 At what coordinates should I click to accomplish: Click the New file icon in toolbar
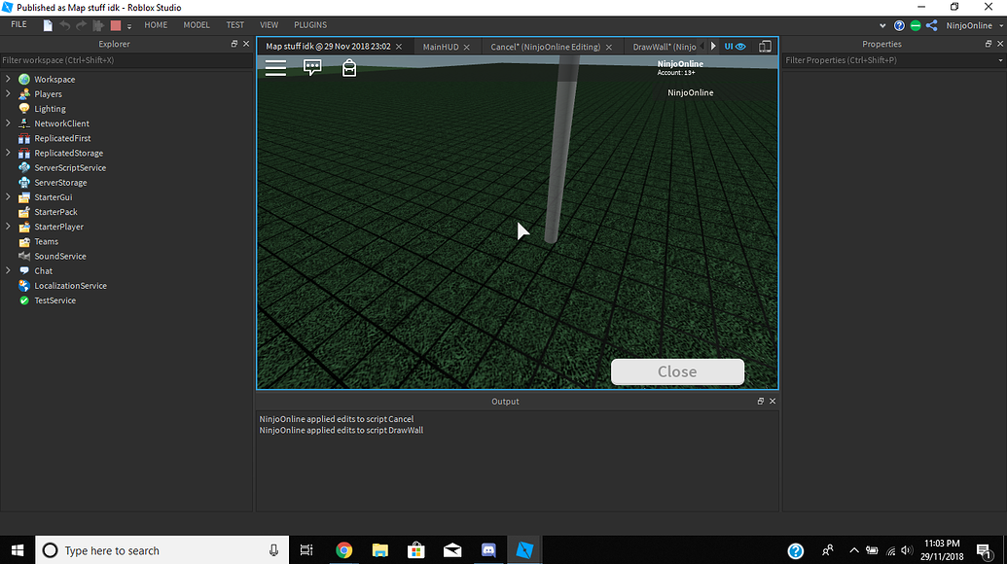[48, 25]
